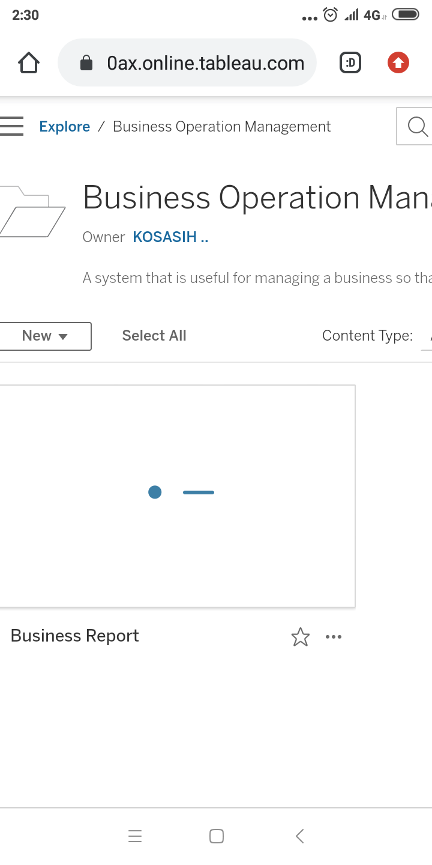Tap the Business Operation Management breadcrumb
This screenshot has height=865, width=432.
coord(222,126)
